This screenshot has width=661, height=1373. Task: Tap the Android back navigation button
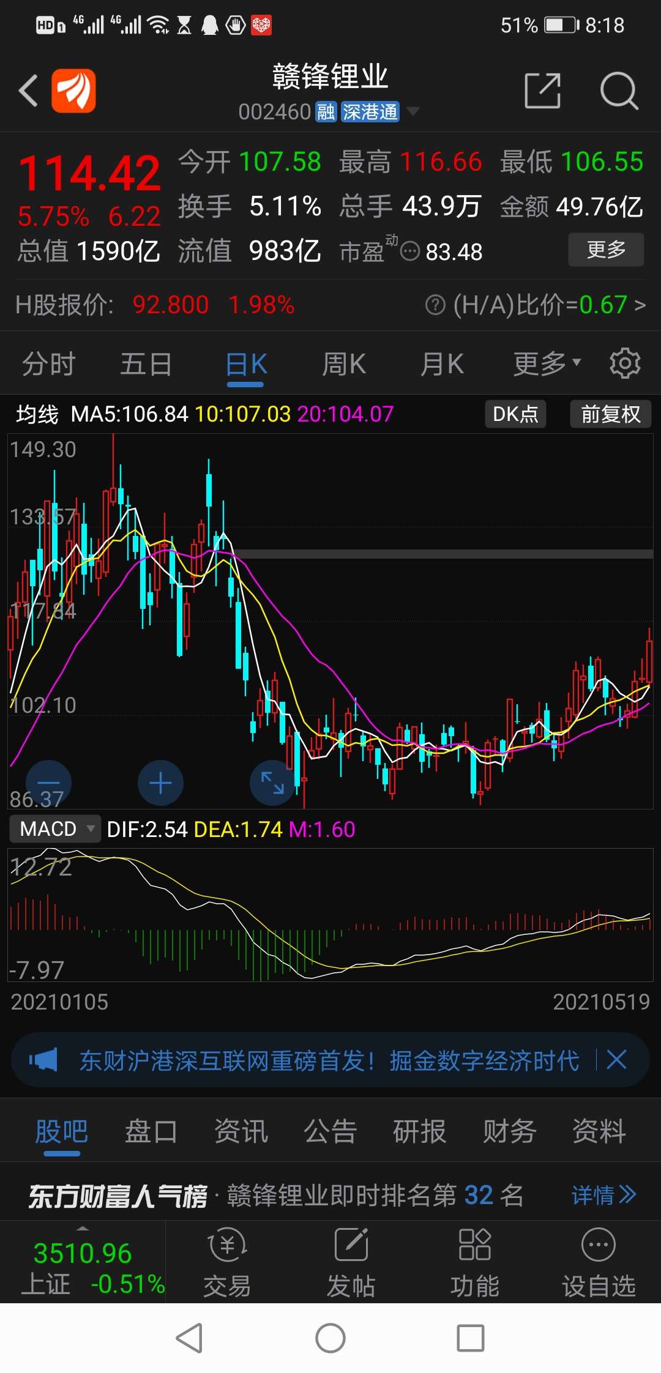pos(189,1338)
